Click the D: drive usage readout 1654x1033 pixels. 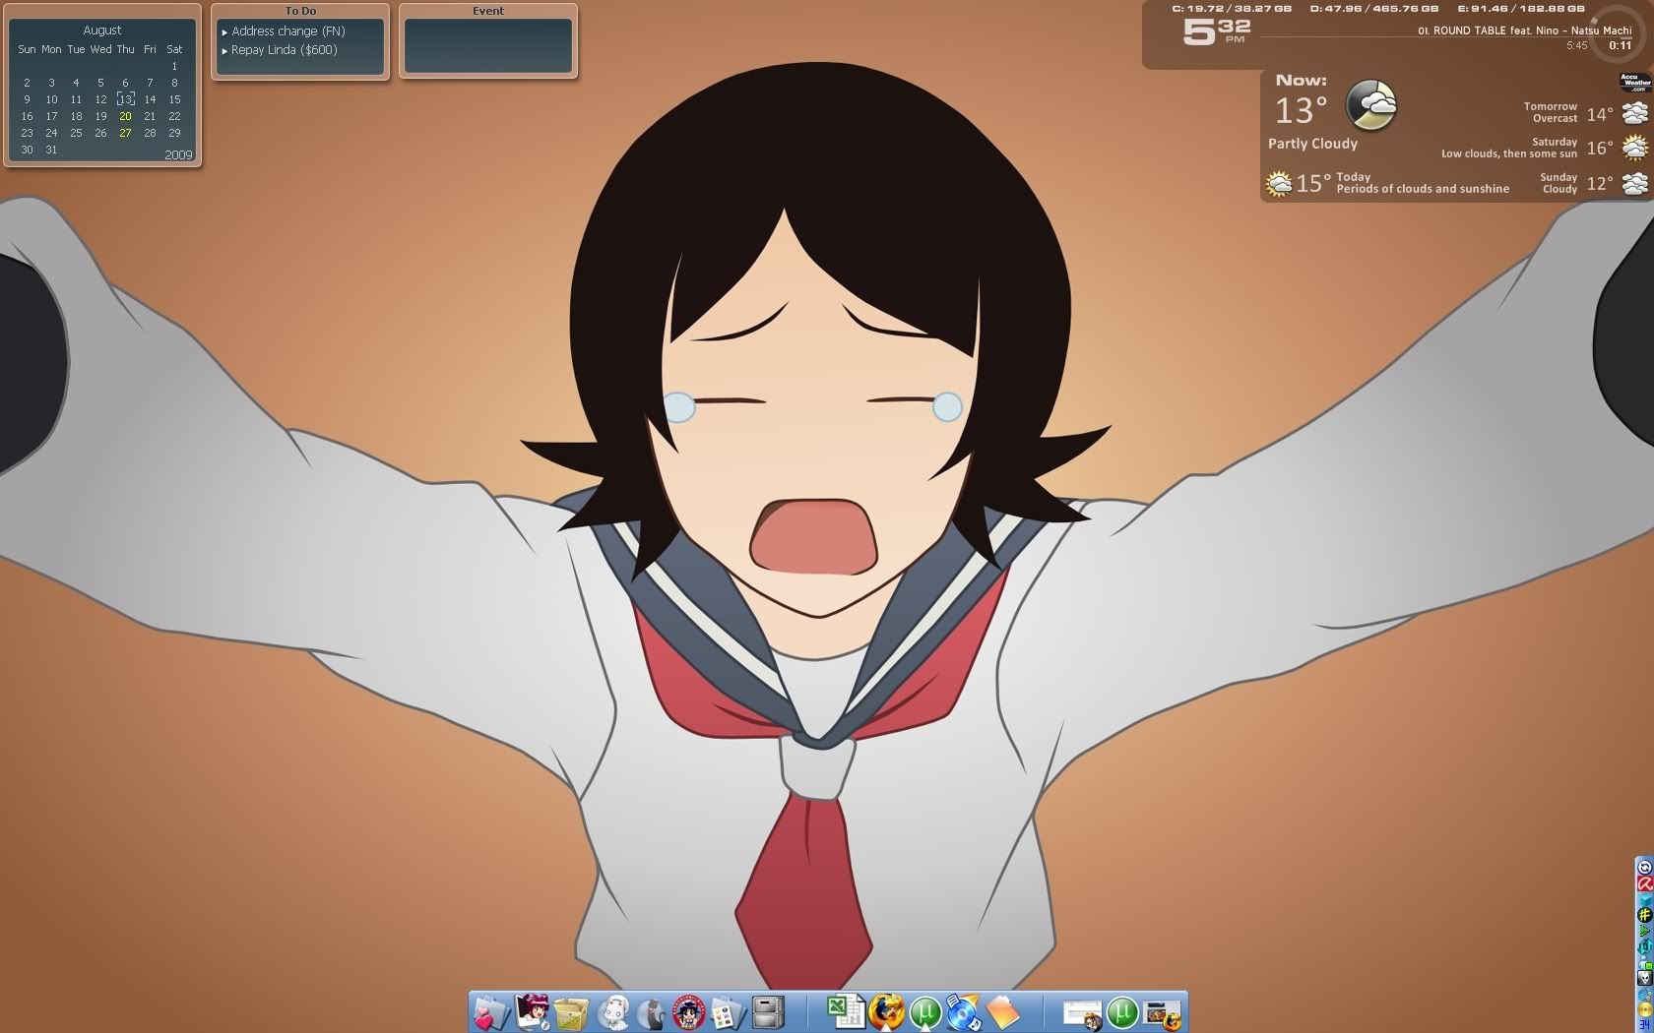coord(1374,8)
